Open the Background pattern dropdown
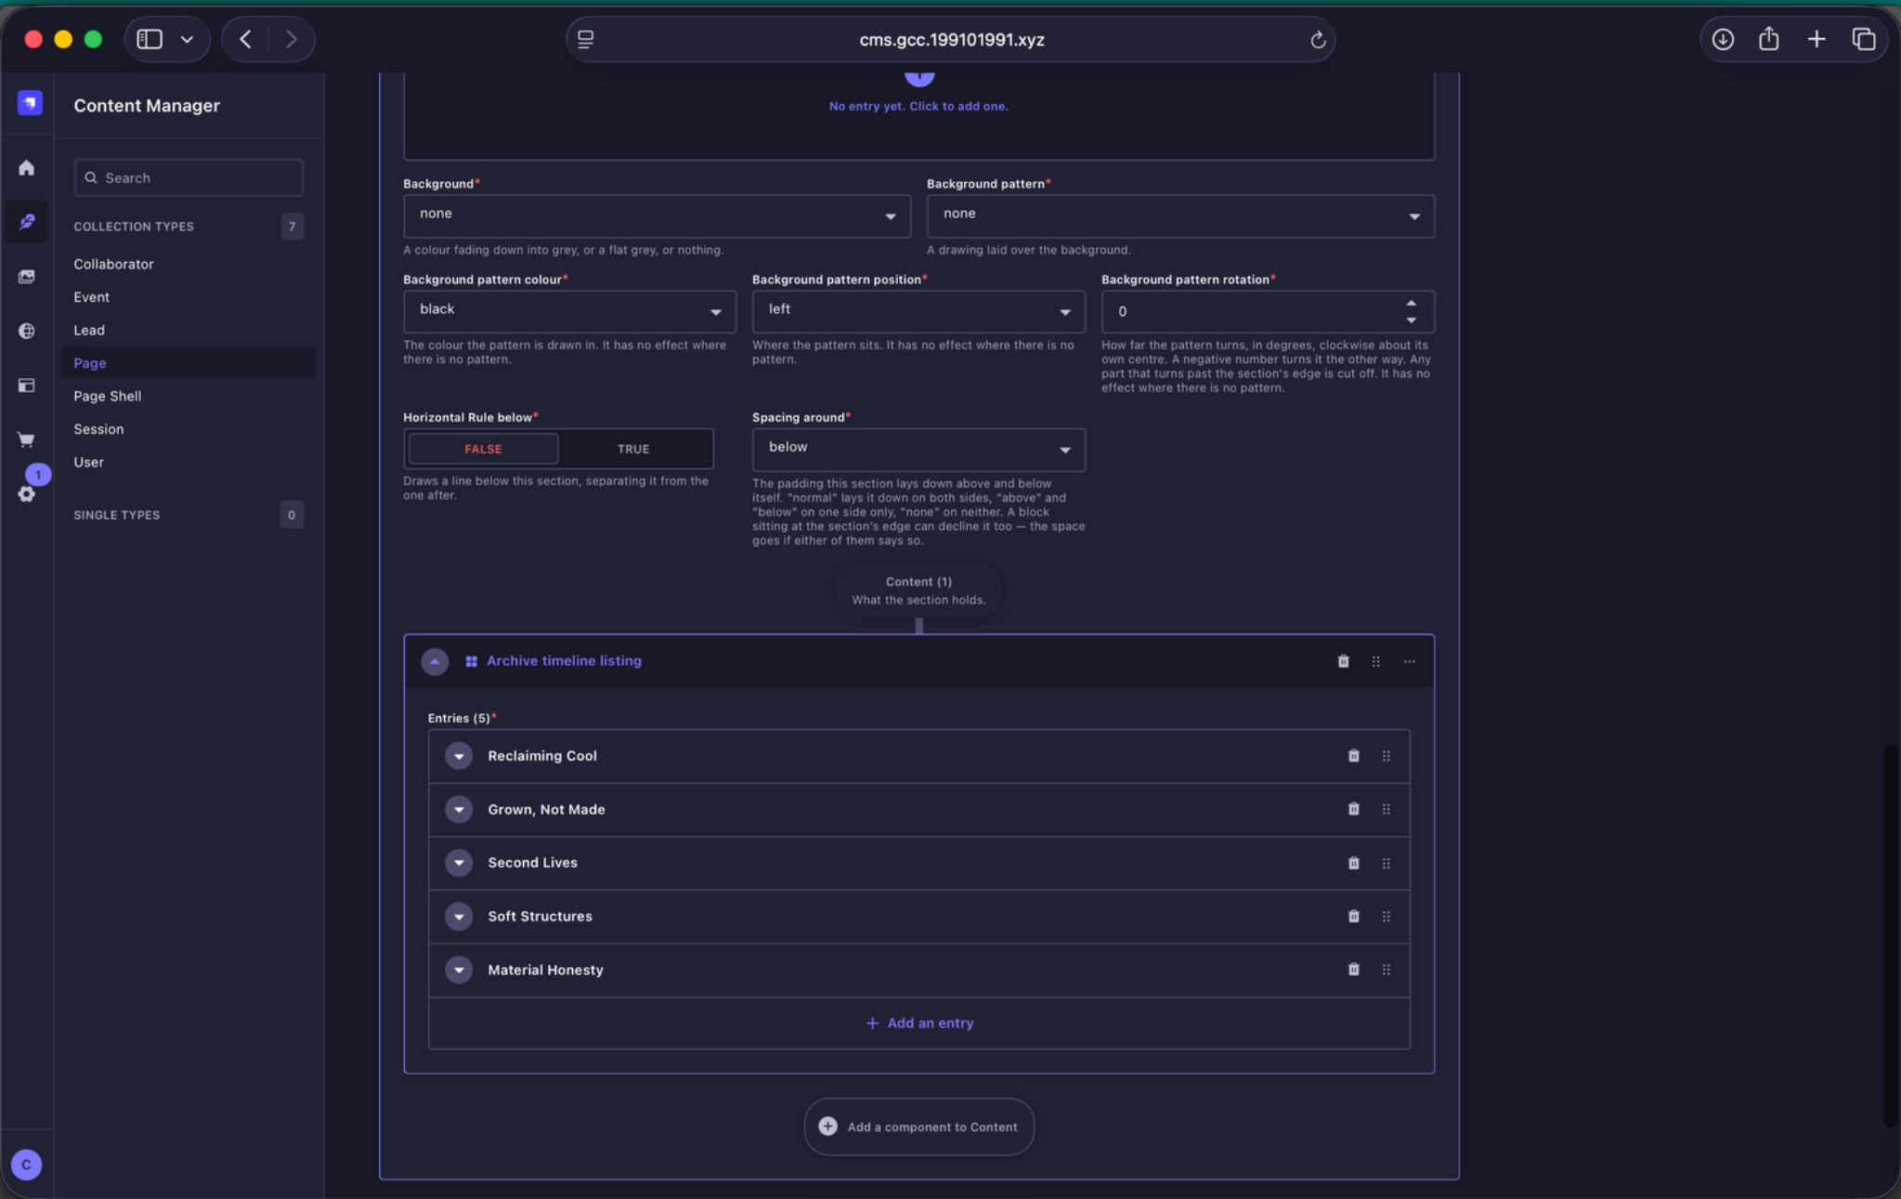This screenshot has width=1901, height=1199. [1180, 215]
